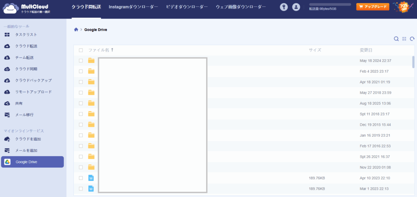
Task: Sort list by 変更日 column header
Action: (x=366, y=50)
